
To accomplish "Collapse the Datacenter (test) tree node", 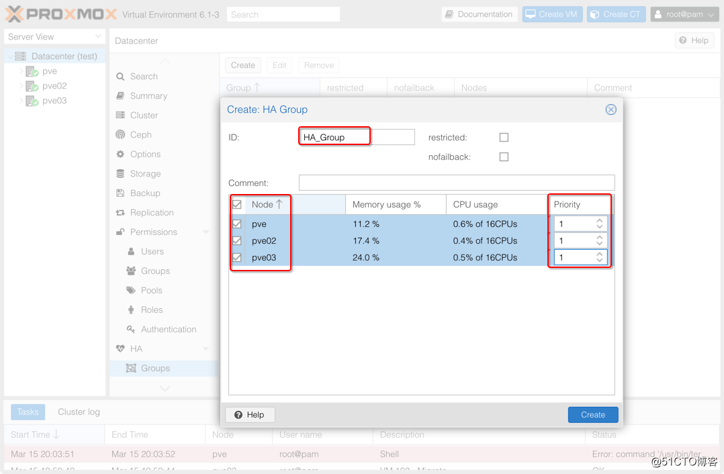I will (x=10, y=56).
